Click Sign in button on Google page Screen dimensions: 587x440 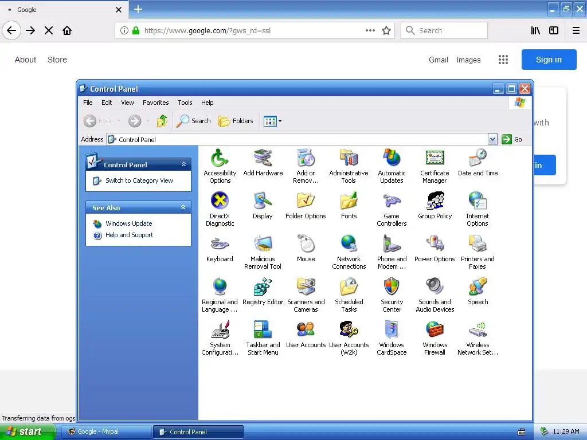click(549, 60)
